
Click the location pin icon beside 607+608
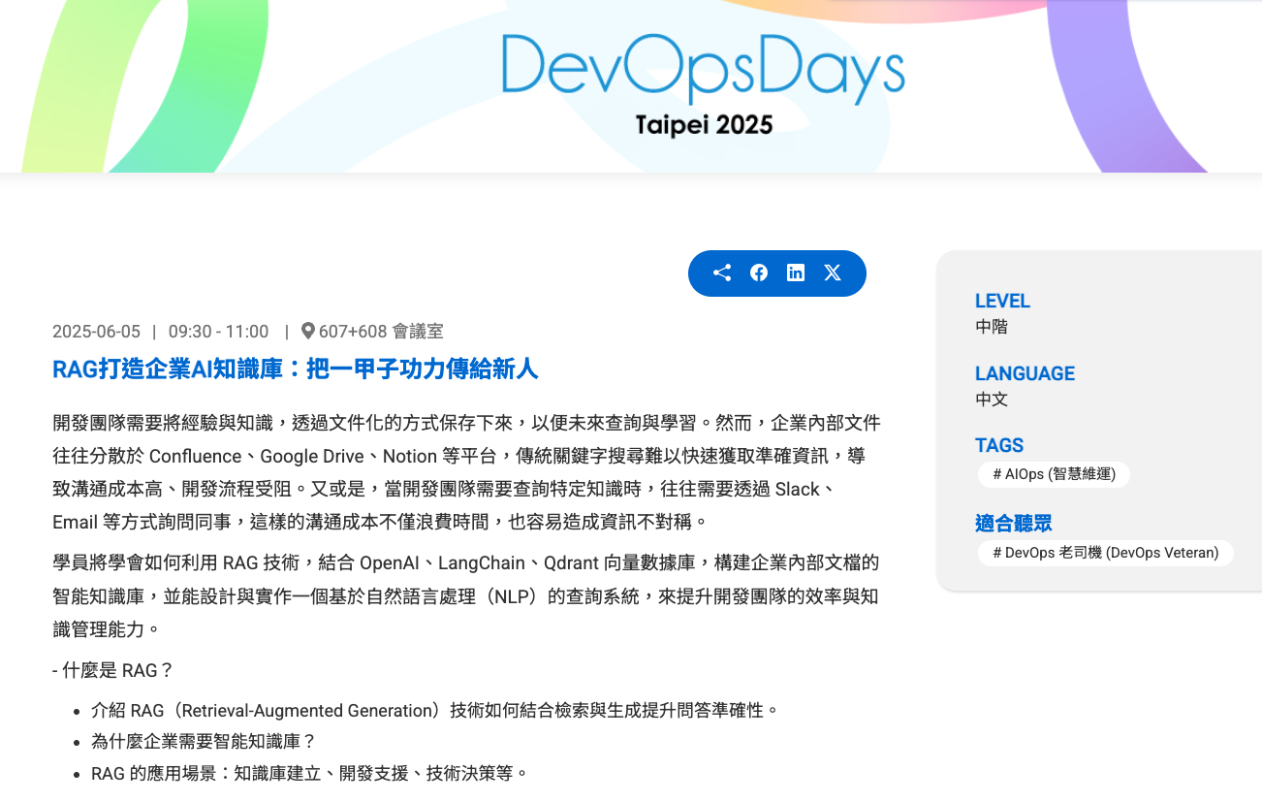click(x=307, y=331)
